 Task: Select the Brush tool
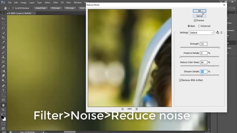(3, 52)
